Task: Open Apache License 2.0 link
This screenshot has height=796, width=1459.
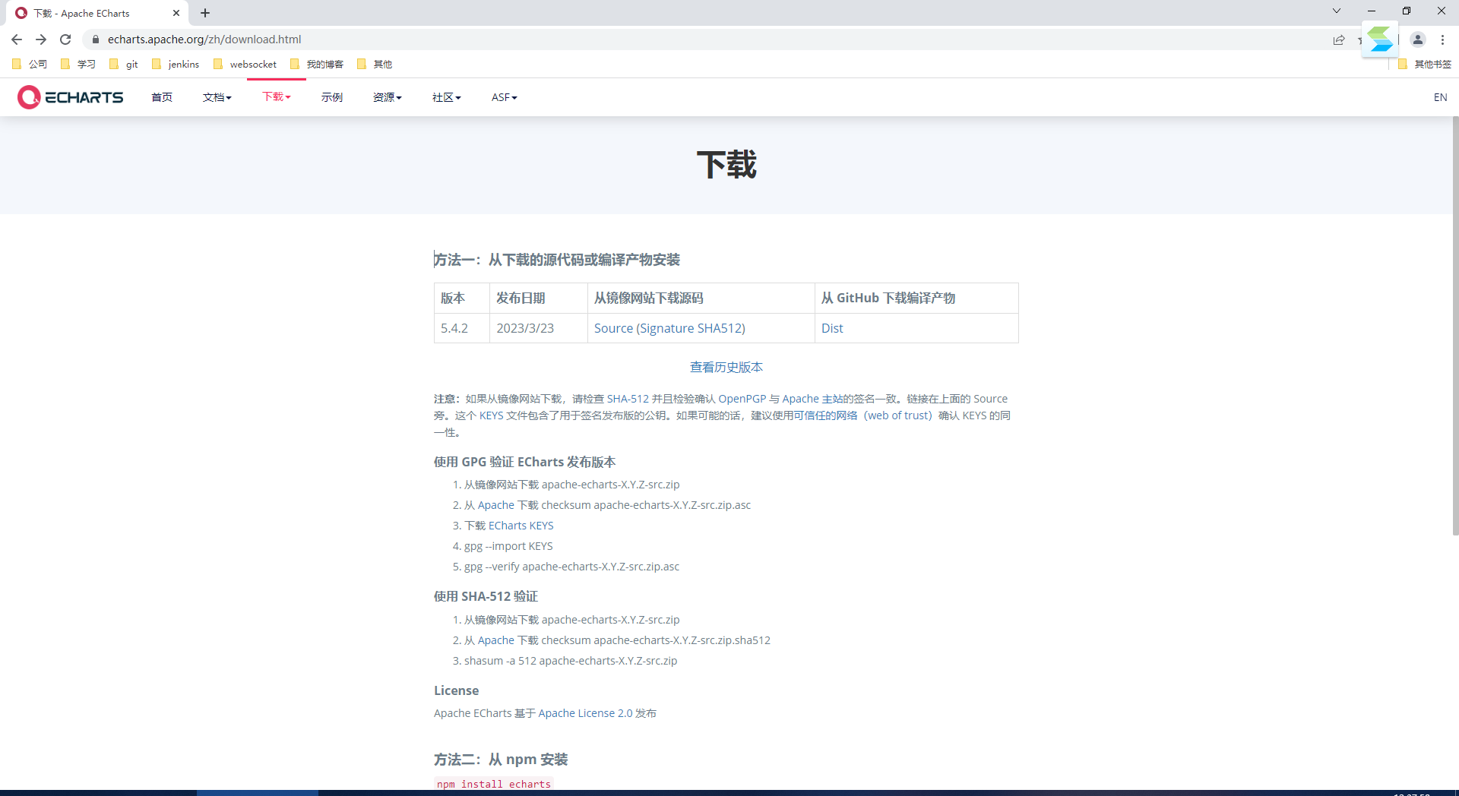Action: pyautogui.click(x=585, y=713)
